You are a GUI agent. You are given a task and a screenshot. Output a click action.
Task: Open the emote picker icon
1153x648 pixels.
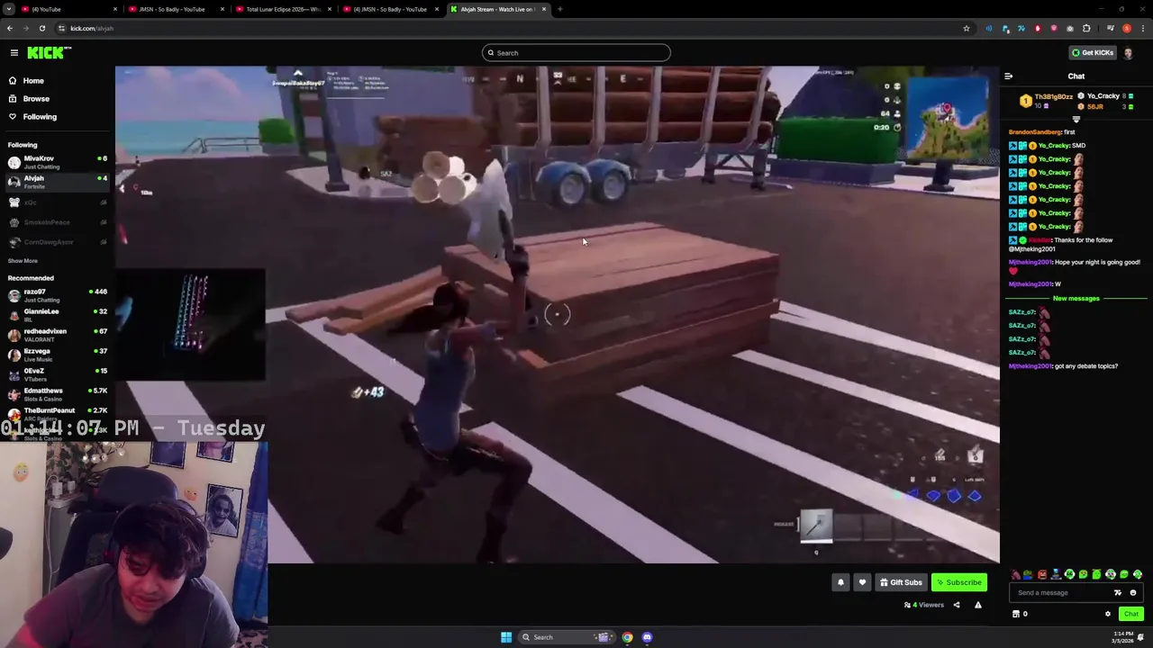coord(1133,593)
